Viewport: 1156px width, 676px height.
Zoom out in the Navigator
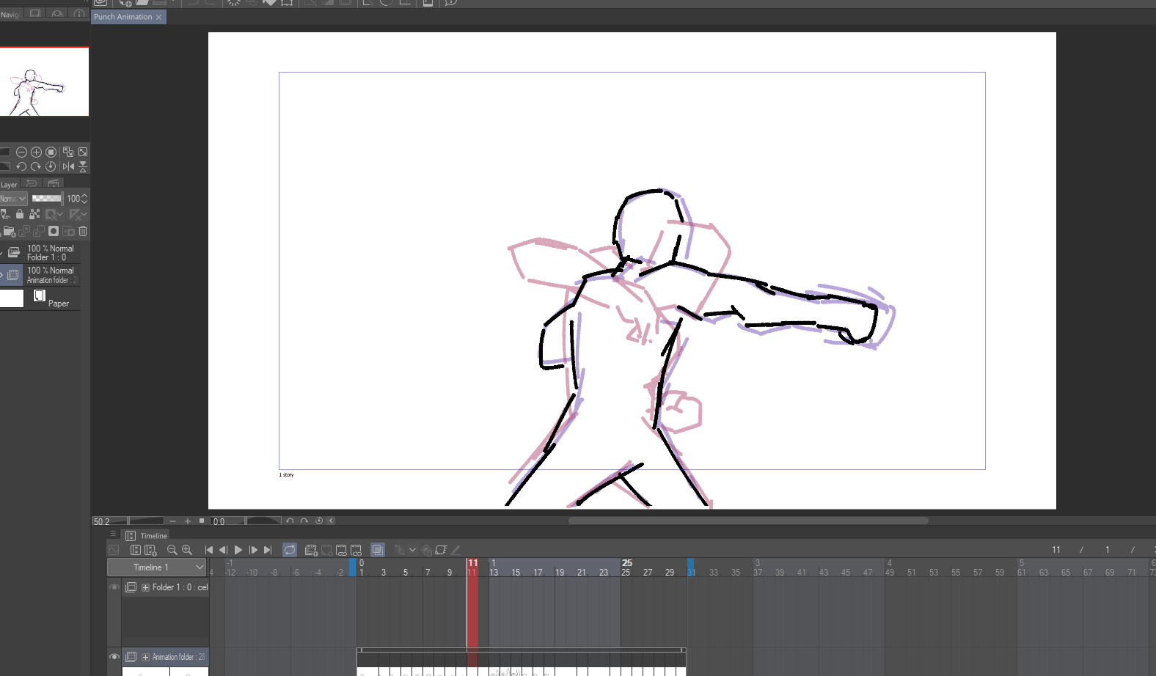click(21, 152)
